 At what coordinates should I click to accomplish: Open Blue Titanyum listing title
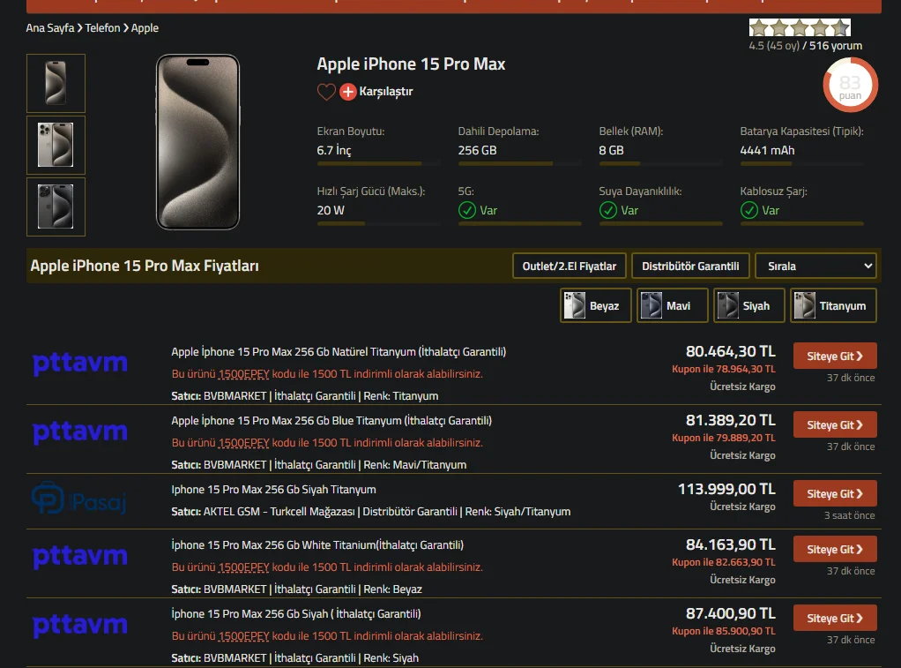(331, 421)
